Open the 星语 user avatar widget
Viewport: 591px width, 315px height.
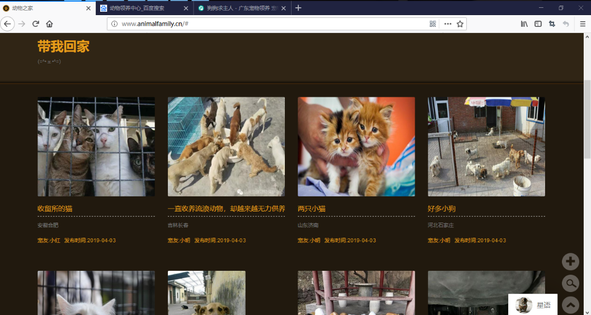point(533,305)
